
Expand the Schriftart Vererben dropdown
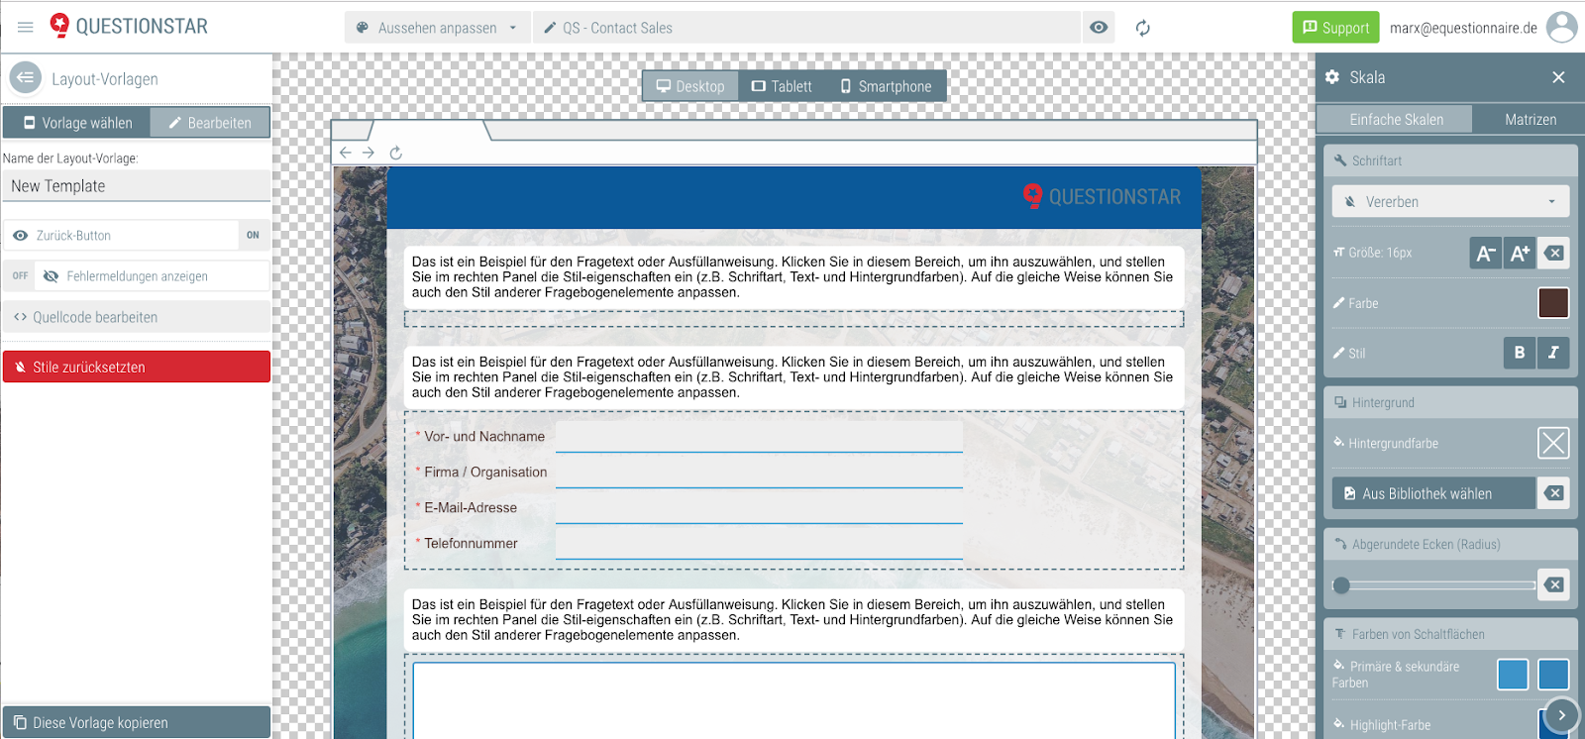tap(1450, 202)
